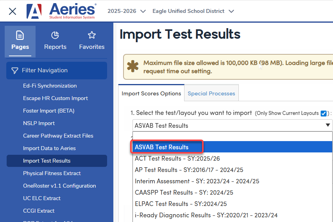Open Import Data to Aeries page
This screenshot has width=333, height=222.
click(x=49, y=149)
